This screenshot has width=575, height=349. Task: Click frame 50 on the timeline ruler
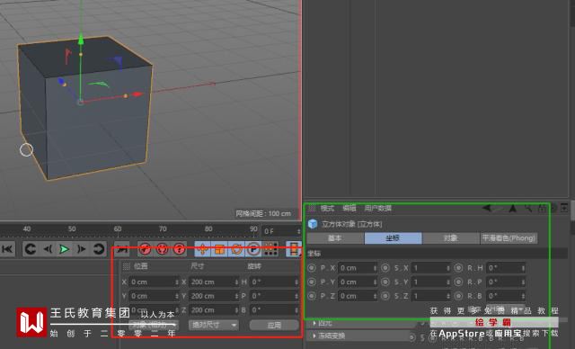[72, 229]
